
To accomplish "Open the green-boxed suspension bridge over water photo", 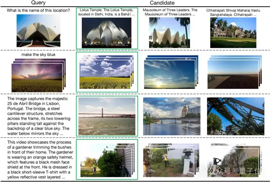I will click(x=106, y=116).
